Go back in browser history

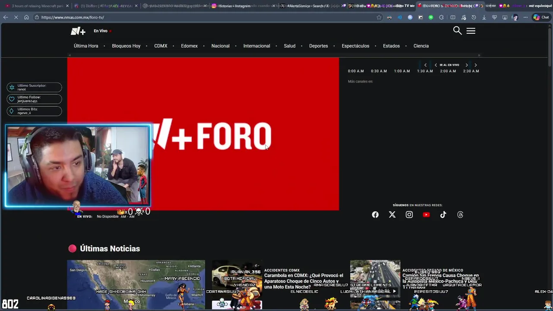point(6,17)
